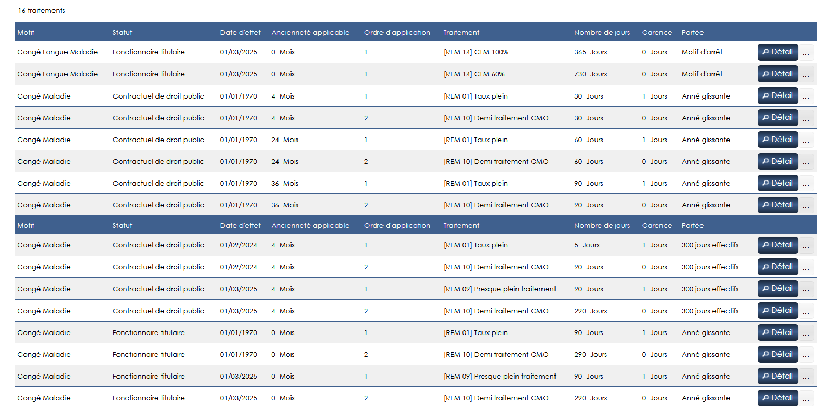Open the ellipsis menu for CLM 60% row

click(806, 75)
